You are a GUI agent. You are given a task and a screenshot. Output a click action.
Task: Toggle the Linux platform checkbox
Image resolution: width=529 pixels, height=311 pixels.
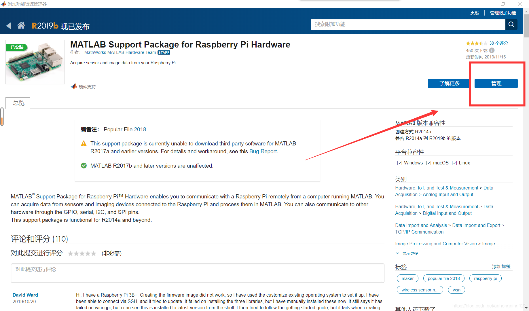(454, 163)
